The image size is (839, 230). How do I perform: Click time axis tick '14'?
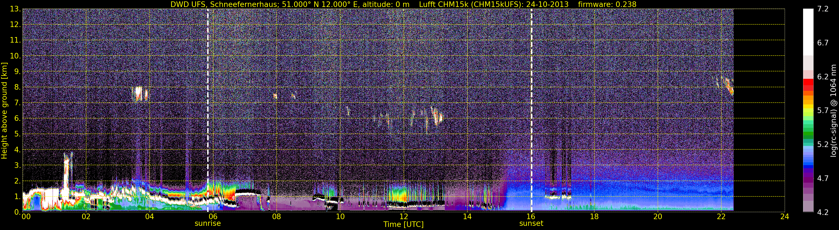[x=467, y=217]
